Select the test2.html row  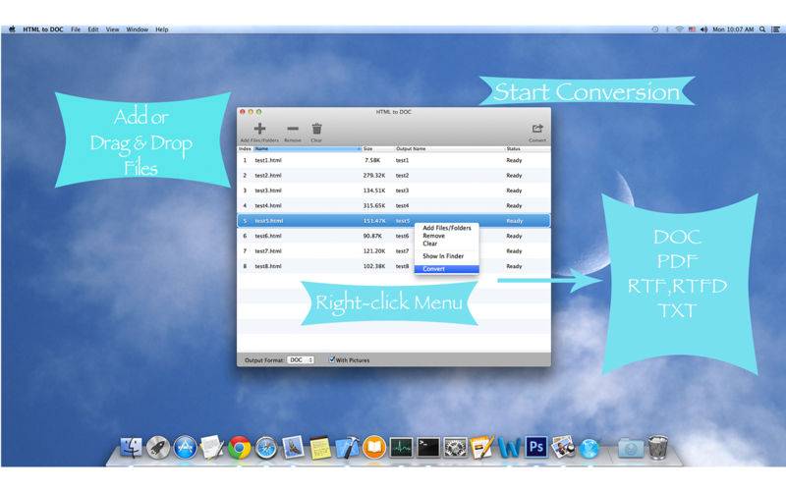394,176
